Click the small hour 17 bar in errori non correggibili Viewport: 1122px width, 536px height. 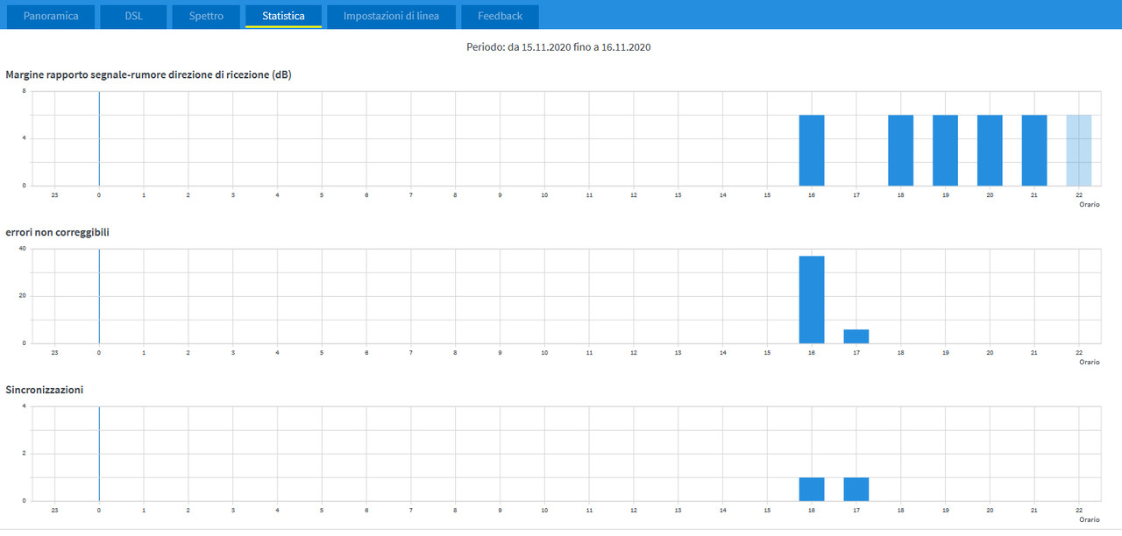pos(856,336)
